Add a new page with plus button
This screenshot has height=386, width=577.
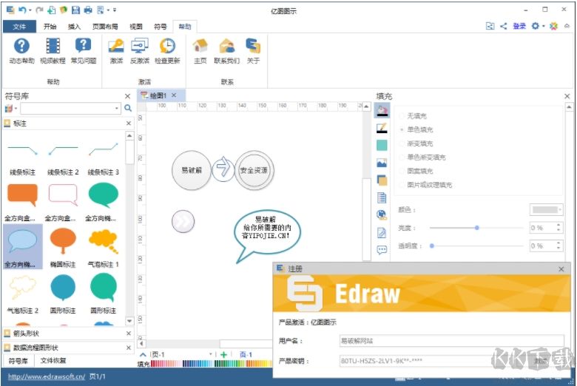pyautogui.click(x=223, y=354)
